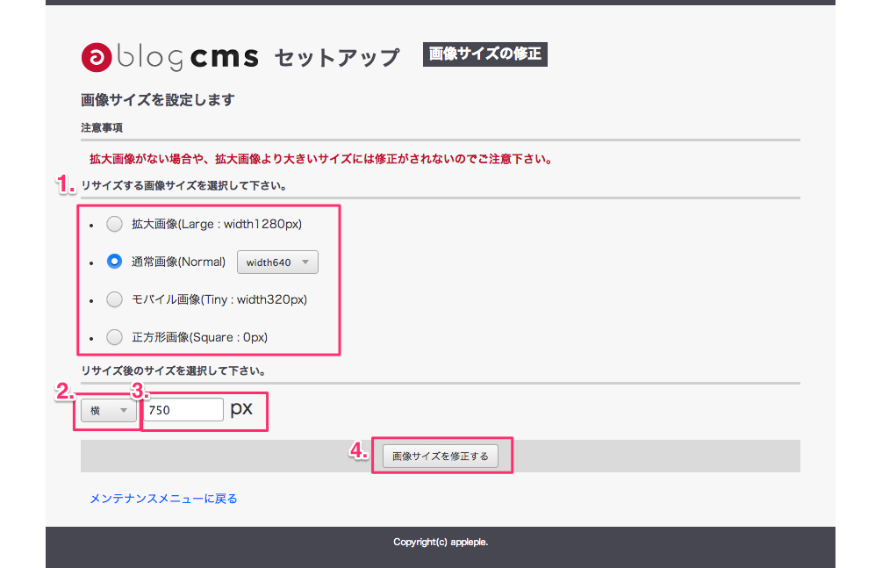The image size is (875, 568).
Task: Open the 横 direction dropdown
Action: (x=108, y=411)
